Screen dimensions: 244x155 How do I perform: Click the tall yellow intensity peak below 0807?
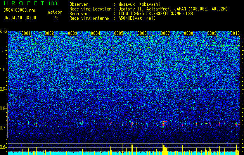[165, 149]
